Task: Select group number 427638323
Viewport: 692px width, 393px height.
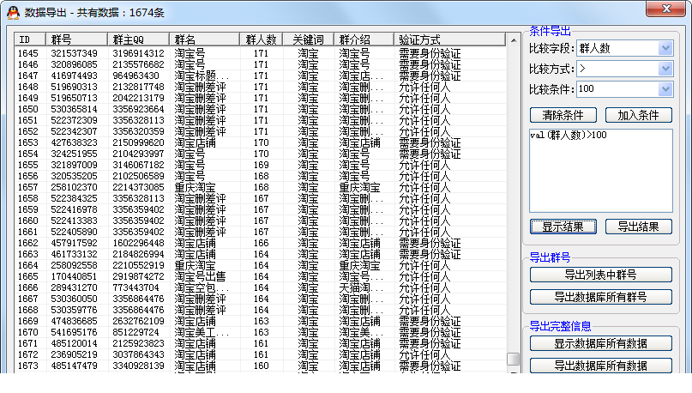Action: tap(74, 142)
